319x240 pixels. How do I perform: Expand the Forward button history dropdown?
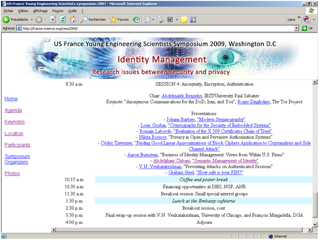[46, 19]
